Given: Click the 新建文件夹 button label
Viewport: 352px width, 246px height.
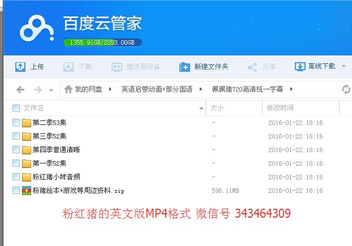Looking at the screenshot, I should click(x=211, y=67).
